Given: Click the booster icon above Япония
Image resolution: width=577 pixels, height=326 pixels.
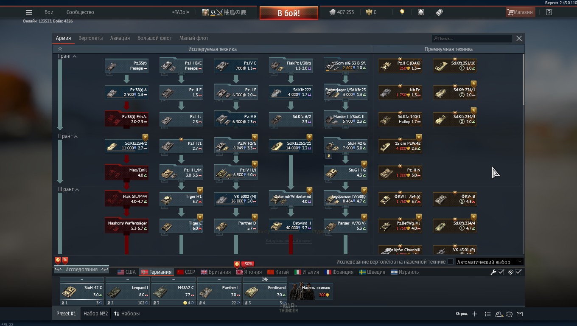Looking at the screenshot, I should point(237,264).
